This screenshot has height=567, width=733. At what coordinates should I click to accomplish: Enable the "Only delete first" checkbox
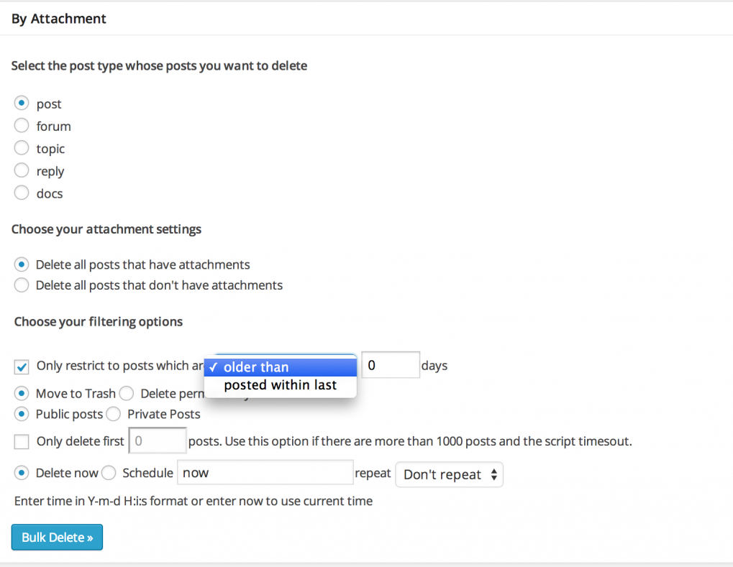tap(21, 441)
